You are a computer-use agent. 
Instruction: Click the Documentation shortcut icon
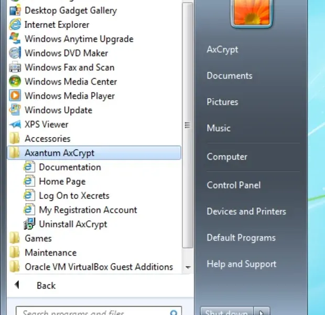pos(29,167)
